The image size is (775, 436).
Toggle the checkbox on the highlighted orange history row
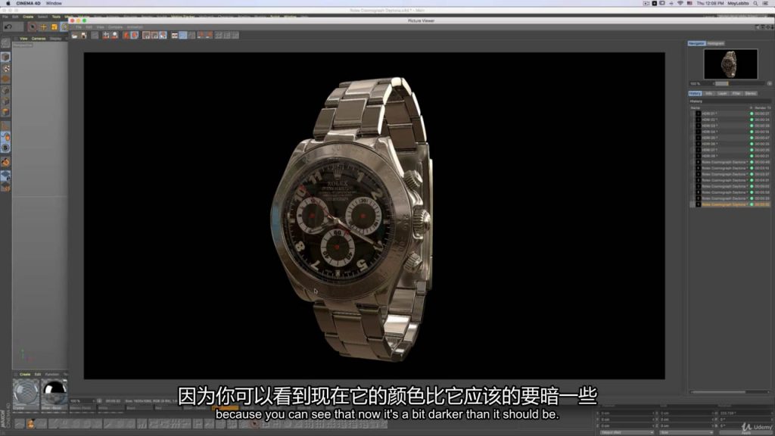click(x=692, y=204)
